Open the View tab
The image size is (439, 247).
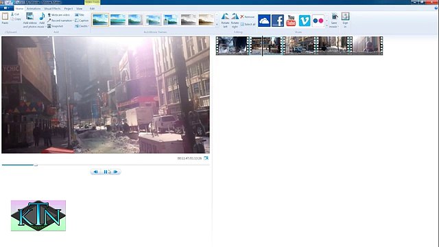[x=80, y=9]
